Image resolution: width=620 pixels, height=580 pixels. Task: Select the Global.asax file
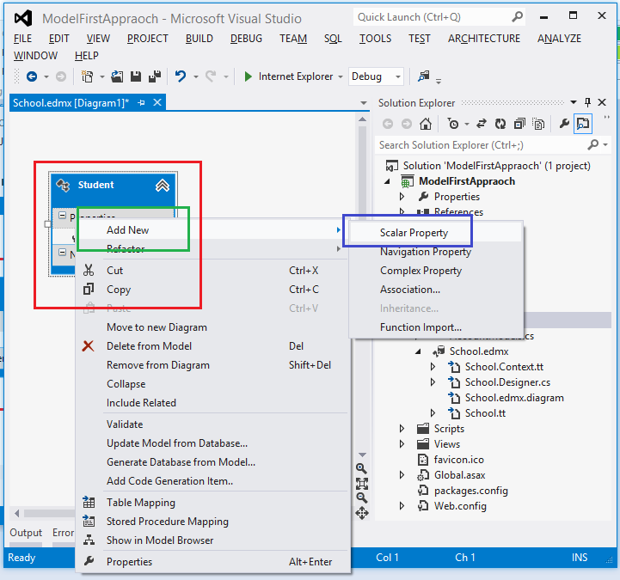[x=459, y=475]
